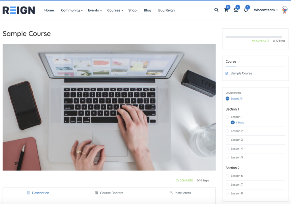Open the Lesson 7 link
This screenshot has width=291, height=204.
237,184
